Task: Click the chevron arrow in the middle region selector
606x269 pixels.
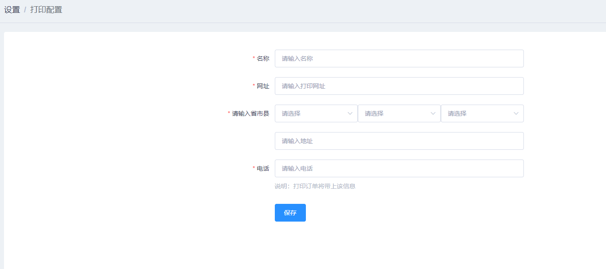Action: click(x=433, y=113)
